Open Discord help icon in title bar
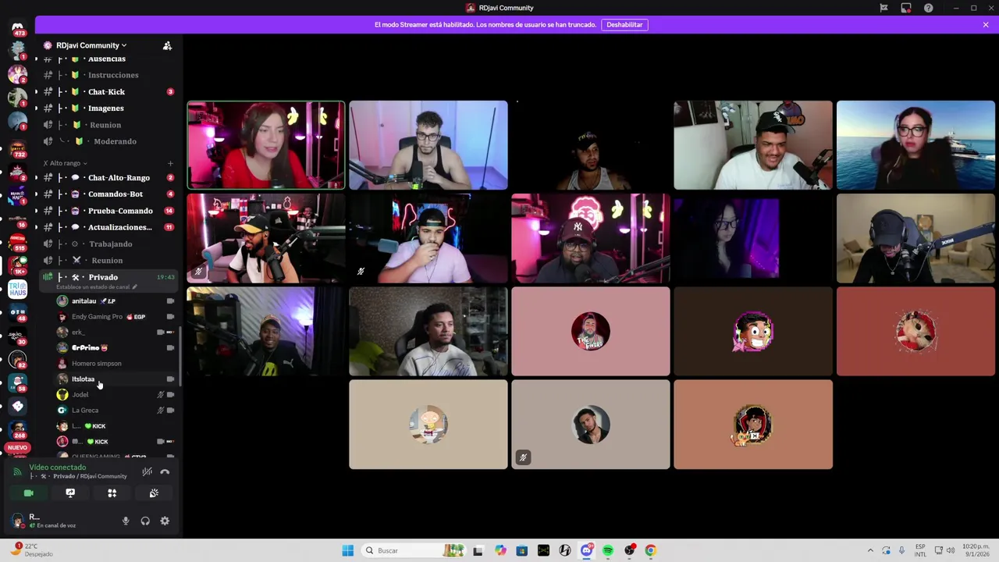 (x=928, y=8)
